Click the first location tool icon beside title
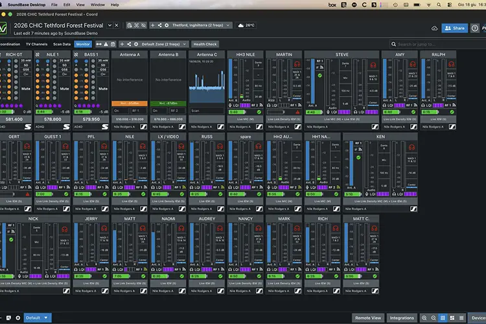The width and height of the screenshot is (486, 324). point(129,25)
